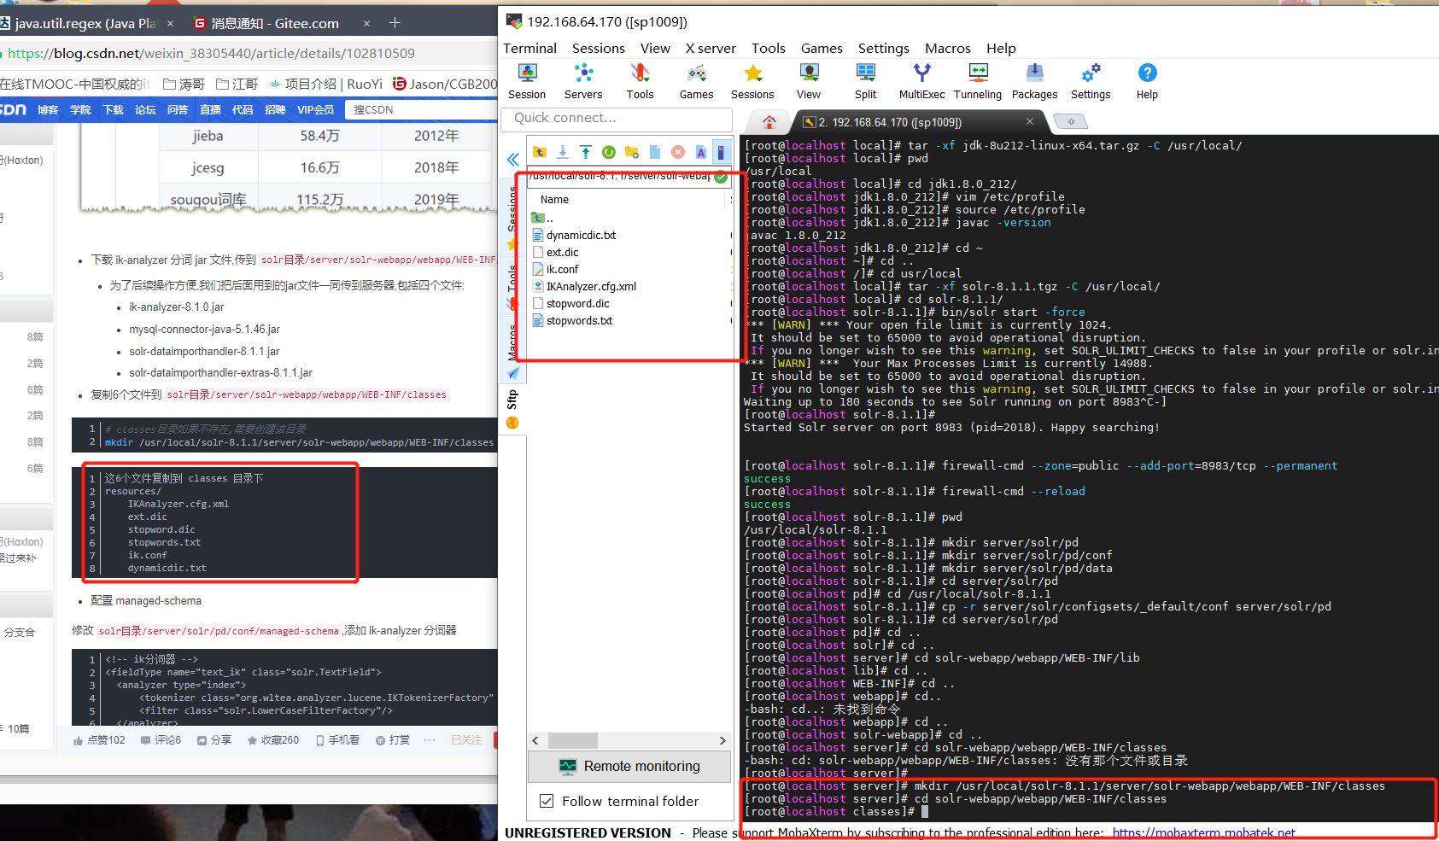Screen dimensions: 1439x841
Task: Select ext.dic in SFTP list
Action: coord(562,253)
